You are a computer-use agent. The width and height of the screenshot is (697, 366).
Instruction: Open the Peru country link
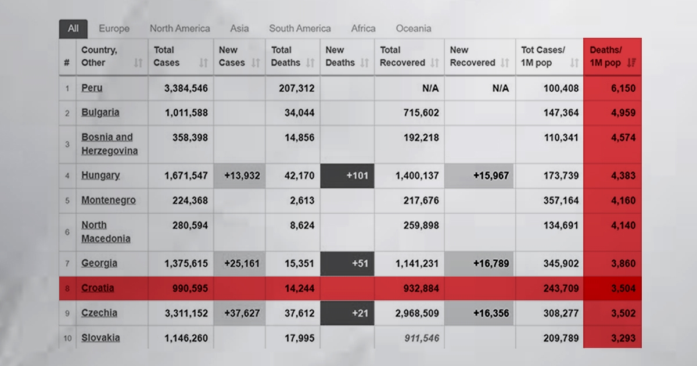point(92,88)
